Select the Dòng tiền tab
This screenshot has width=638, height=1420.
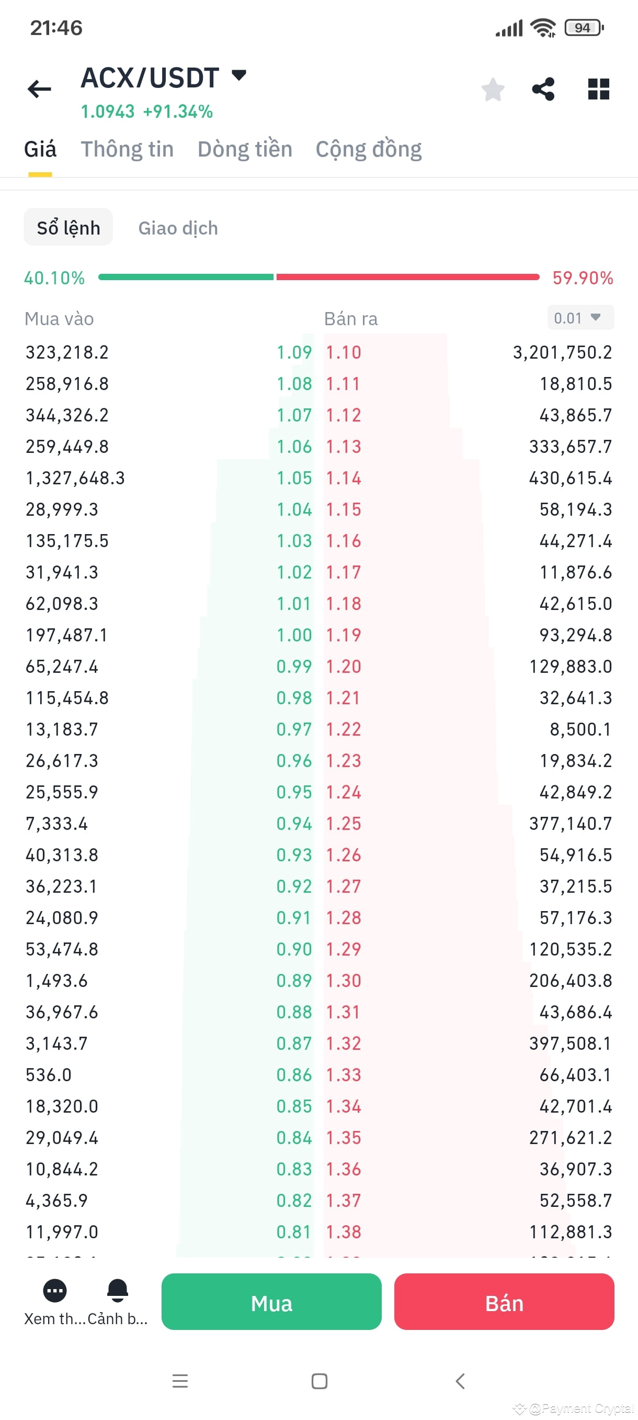point(245,149)
